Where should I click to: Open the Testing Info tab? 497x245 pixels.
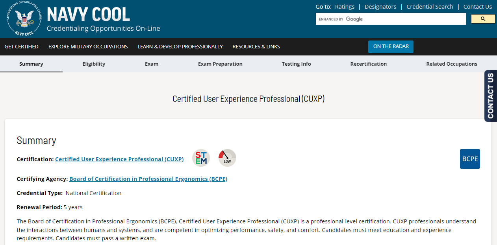click(x=296, y=64)
